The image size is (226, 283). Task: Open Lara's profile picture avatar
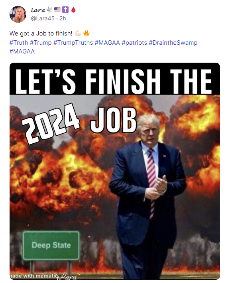coord(18,14)
